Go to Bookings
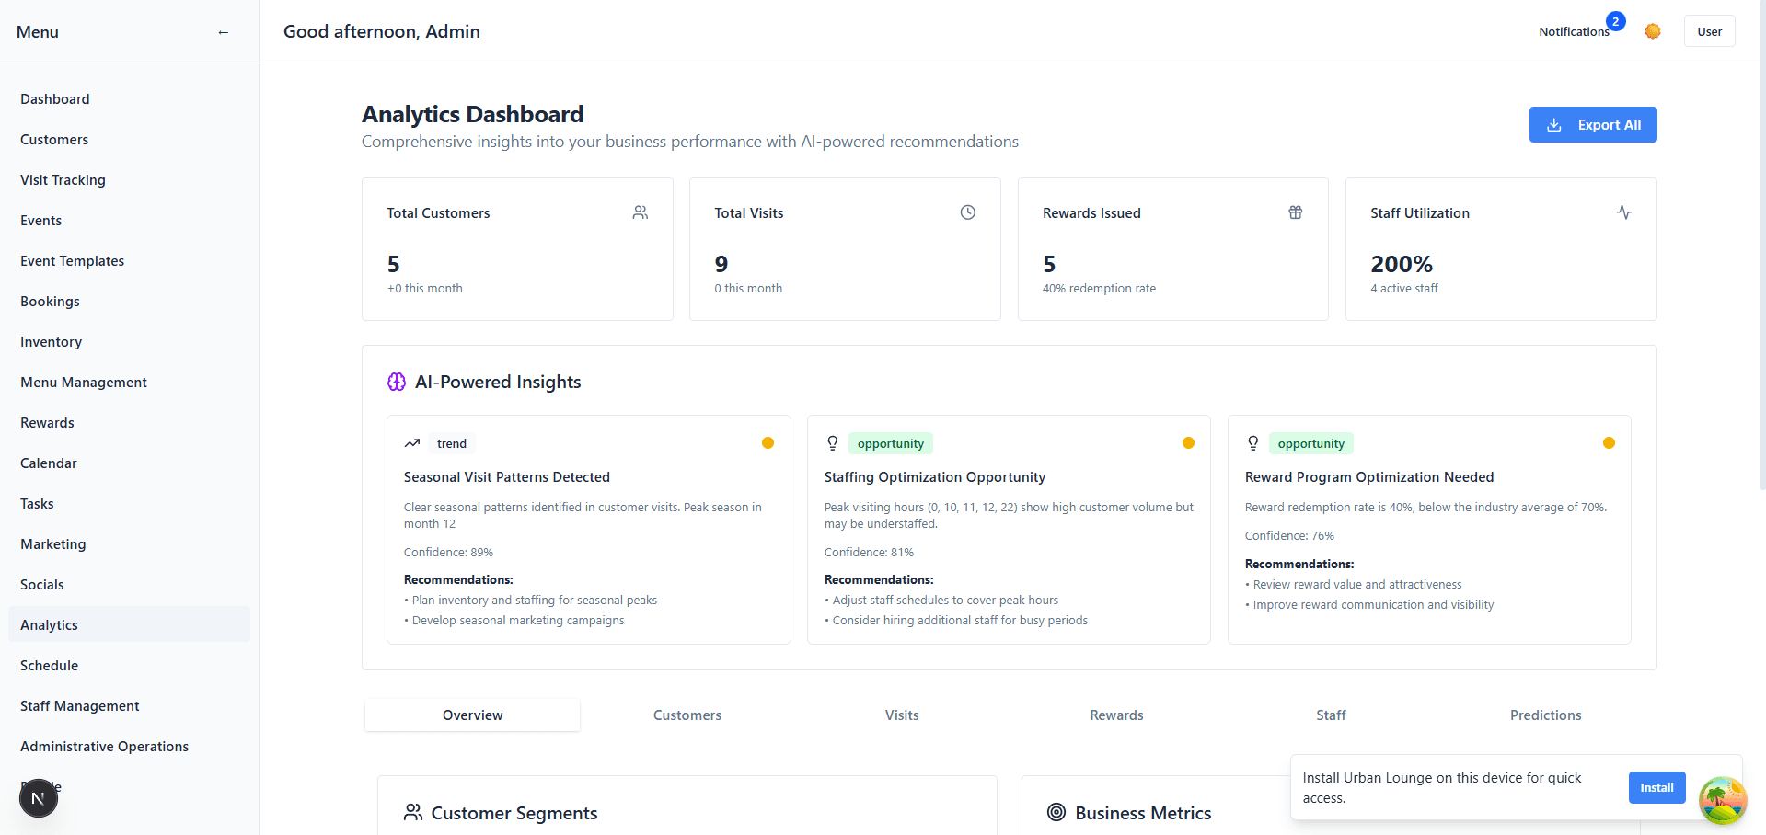1766x835 pixels. (129, 302)
